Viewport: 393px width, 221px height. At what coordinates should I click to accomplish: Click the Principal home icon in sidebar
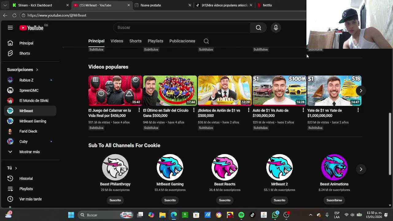point(10,43)
